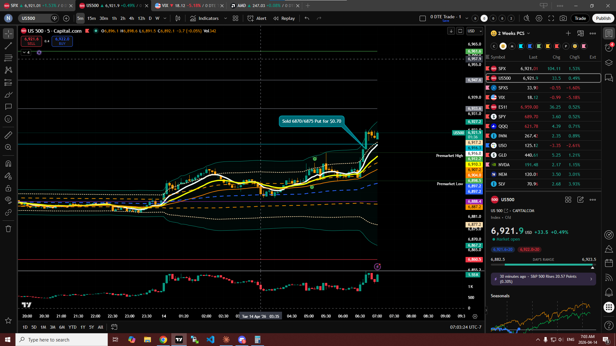Open the calendar icon in right sidebar

point(609,263)
